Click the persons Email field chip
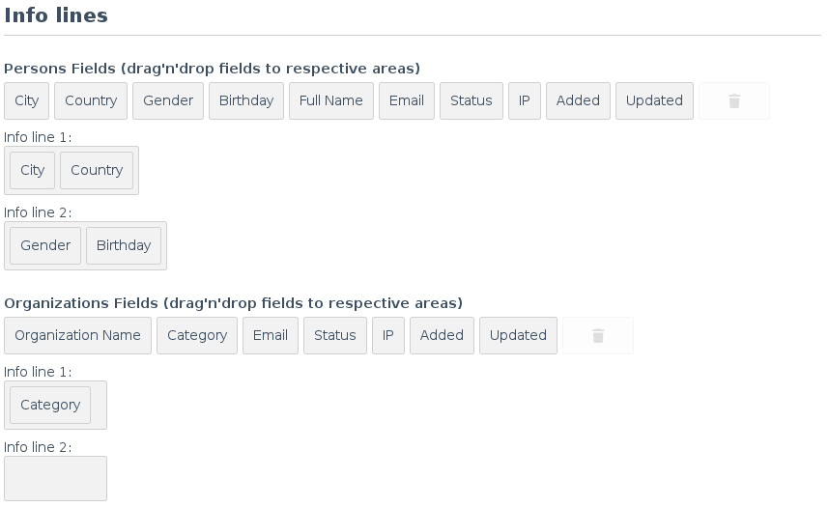The width and height of the screenshot is (829, 507). point(406,100)
